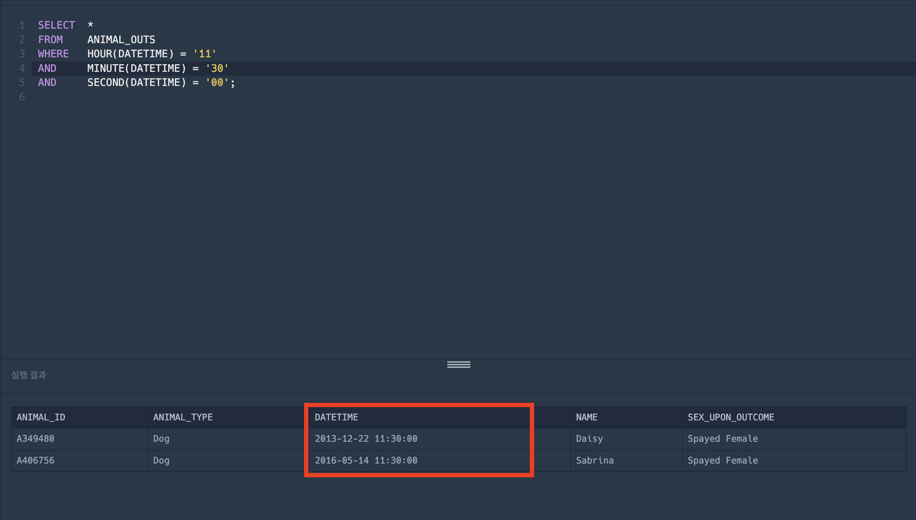Click the panel resize drag handle
The width and height of the screenshot is (916, 520).
[458, 364]
